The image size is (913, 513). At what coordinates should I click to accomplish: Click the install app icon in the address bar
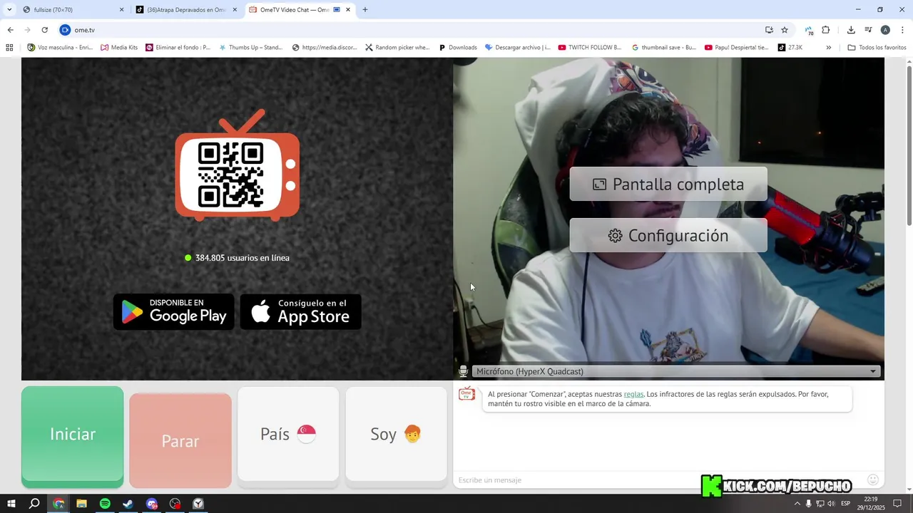[x=769, y=30]
